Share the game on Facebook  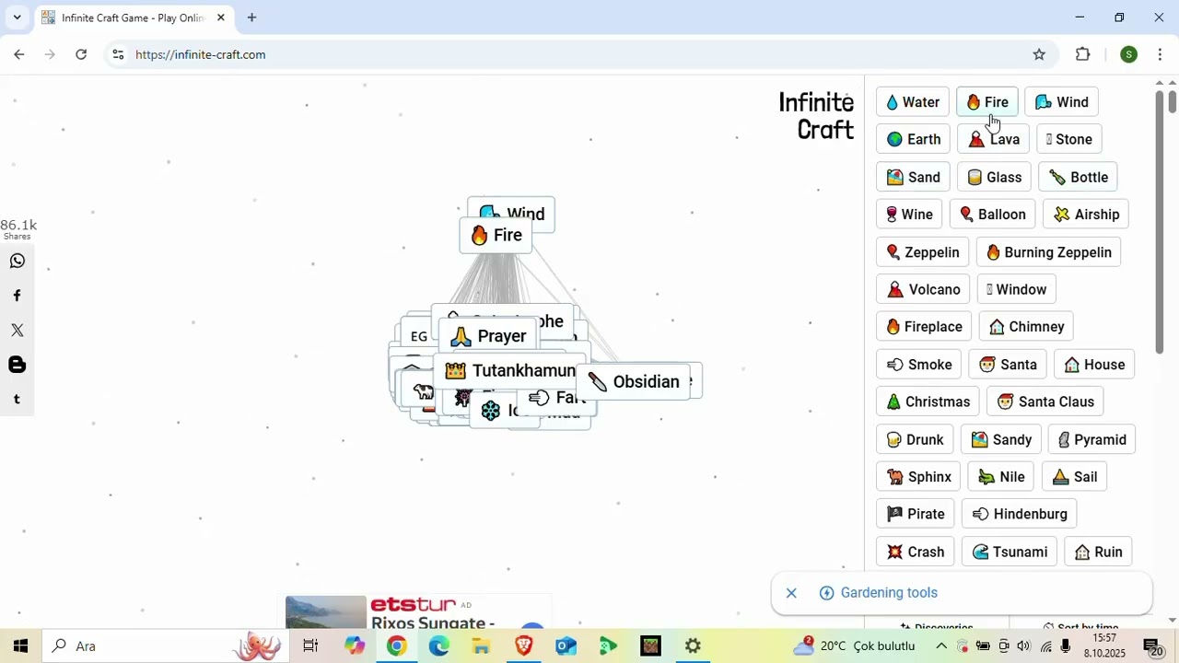(17, 297)
